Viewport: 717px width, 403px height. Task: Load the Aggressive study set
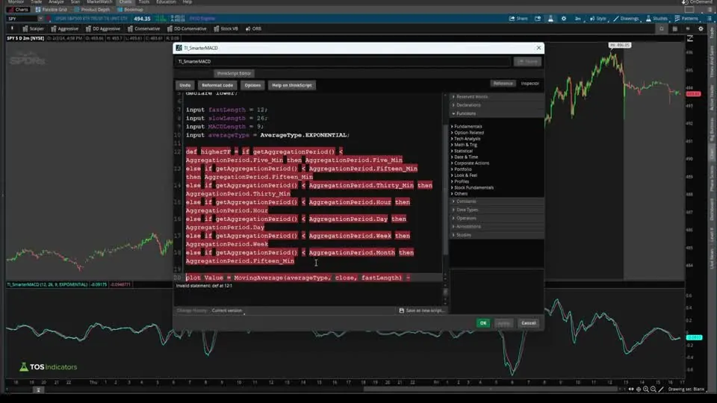click(x=64, y=28)
